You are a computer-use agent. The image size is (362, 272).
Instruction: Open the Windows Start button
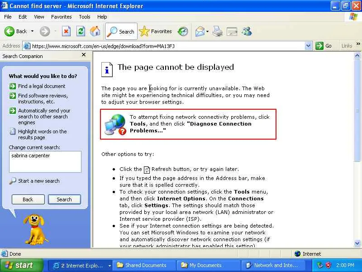[x=21, y=265]
